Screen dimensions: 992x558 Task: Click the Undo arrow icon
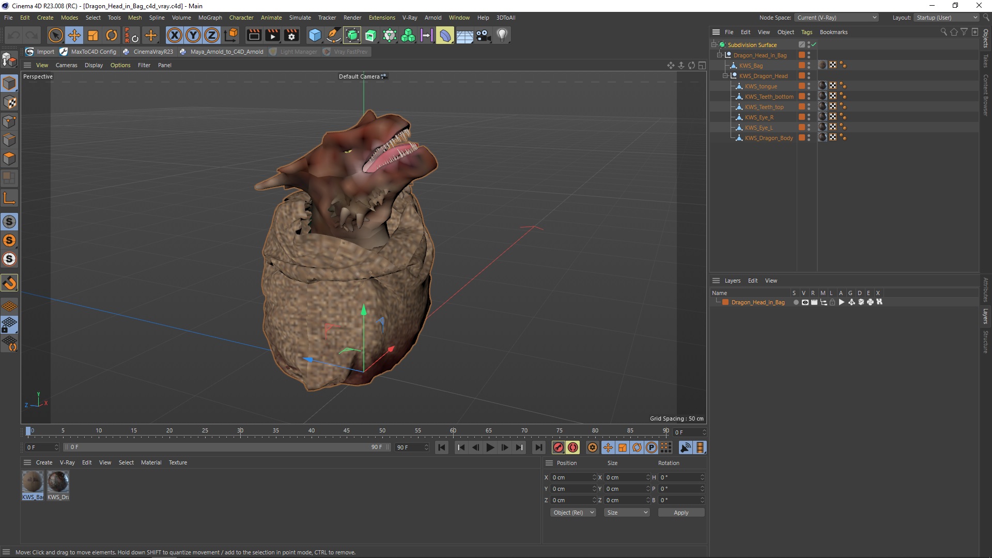(14, 35)
